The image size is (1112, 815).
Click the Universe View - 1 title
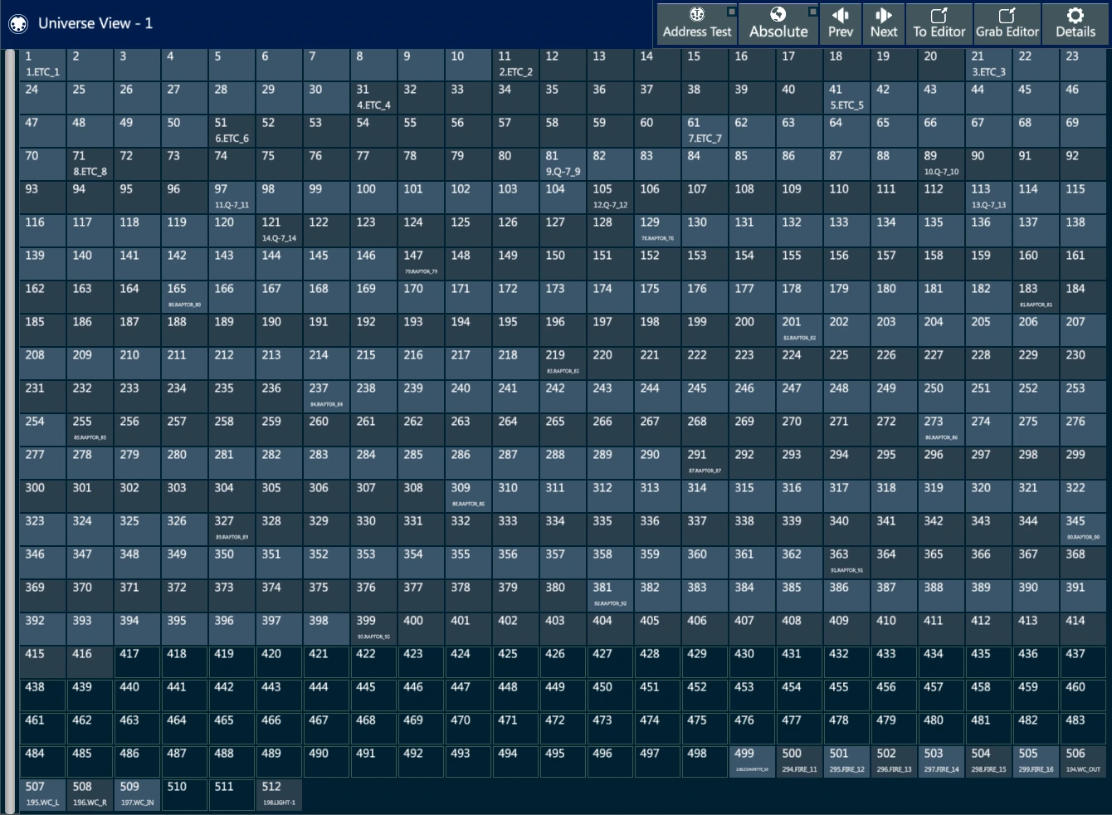click(x=95, y=23)
